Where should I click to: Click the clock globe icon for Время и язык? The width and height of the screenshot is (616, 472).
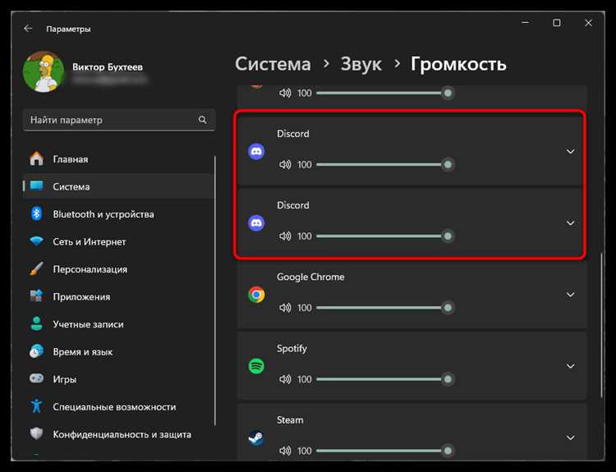click(36, 351)
